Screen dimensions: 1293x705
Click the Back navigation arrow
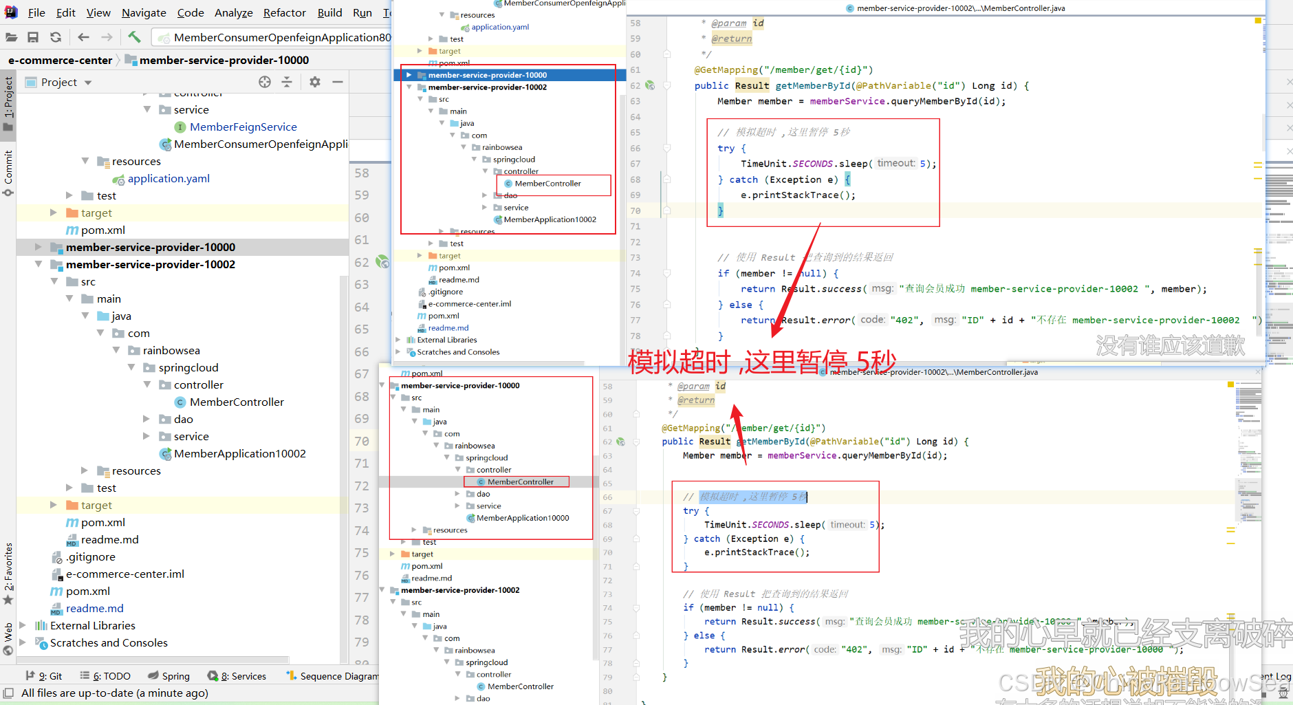[x=84, y=37]
